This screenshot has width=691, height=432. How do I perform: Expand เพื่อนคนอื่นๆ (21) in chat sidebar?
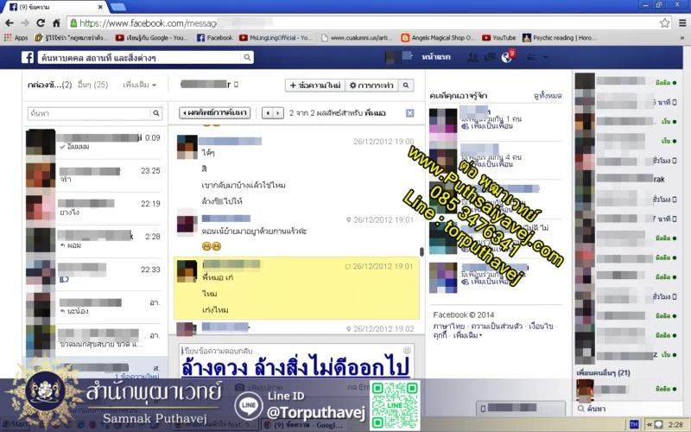pos(603,372)
